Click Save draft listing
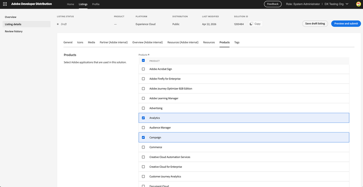 [315, 24]
